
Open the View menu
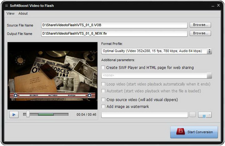click(11, 13)
